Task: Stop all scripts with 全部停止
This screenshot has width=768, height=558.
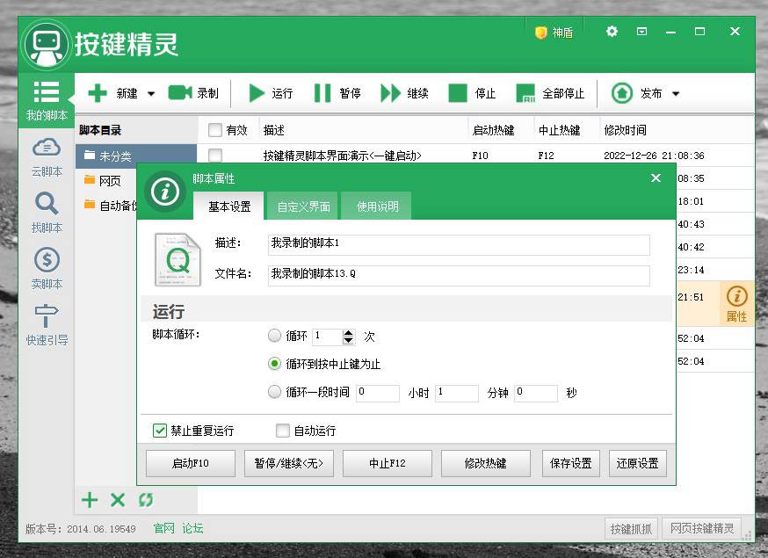Action: tap(551, 93)
